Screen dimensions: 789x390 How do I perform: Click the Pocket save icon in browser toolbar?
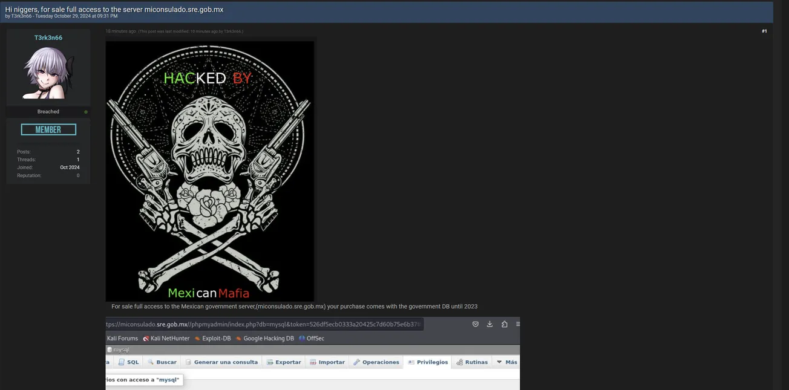[476, 324]
